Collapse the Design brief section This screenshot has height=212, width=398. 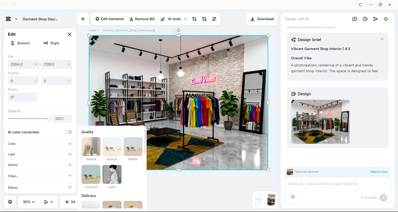point(382,39)
